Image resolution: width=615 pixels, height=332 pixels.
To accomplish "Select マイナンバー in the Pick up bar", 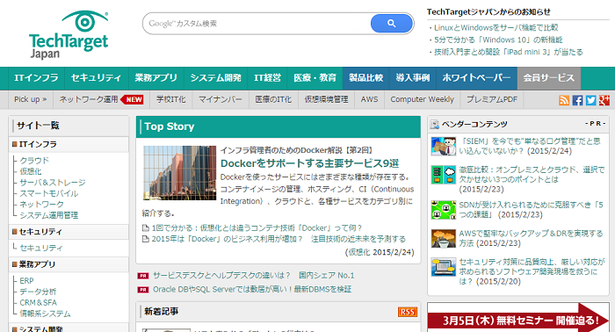I will [x=220, y=99].
